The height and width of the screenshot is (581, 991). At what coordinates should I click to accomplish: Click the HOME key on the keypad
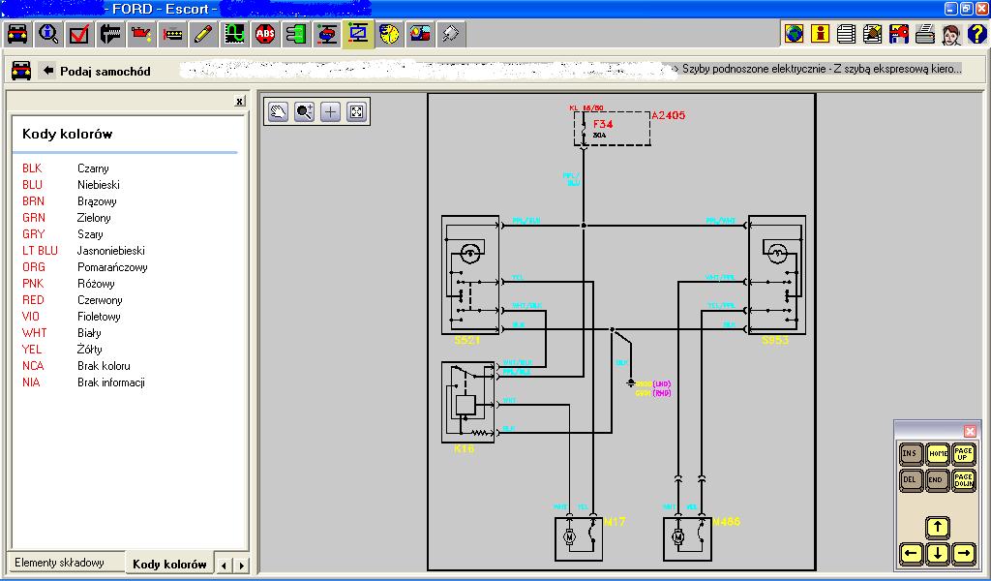937,453
